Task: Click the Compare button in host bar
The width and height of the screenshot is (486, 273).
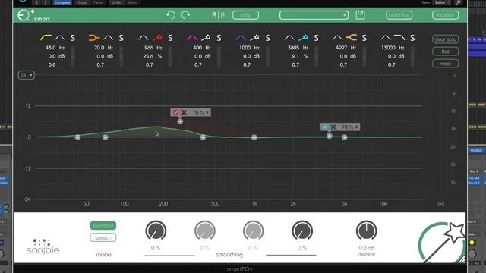Action: [62, 2]
